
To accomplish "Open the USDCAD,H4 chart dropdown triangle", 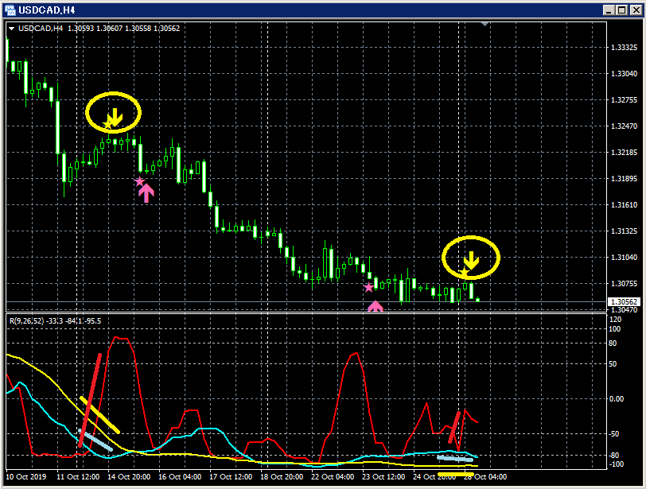I will tap(11, 29).
